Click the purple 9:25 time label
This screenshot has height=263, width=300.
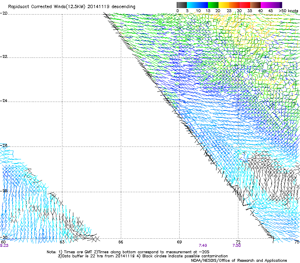point(4,246)
